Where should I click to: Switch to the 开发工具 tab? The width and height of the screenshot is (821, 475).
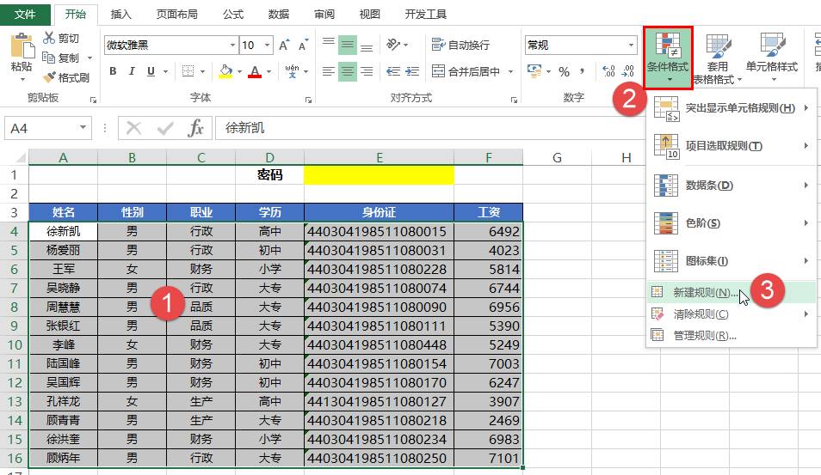(425, 14)
